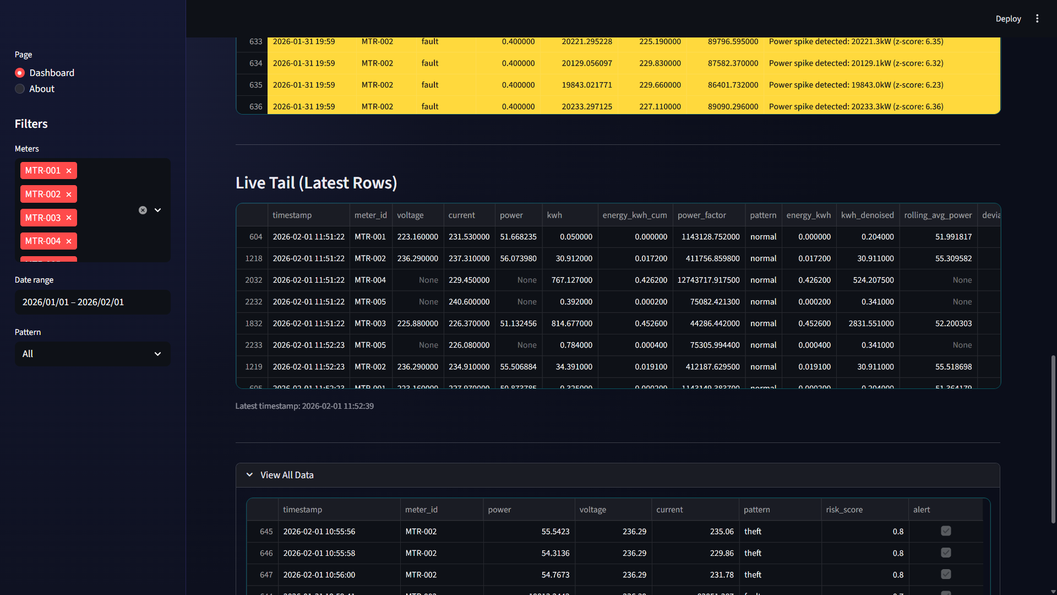
Task: Remove MTR-003 tag from Meters filter
Action: [69, 218]
